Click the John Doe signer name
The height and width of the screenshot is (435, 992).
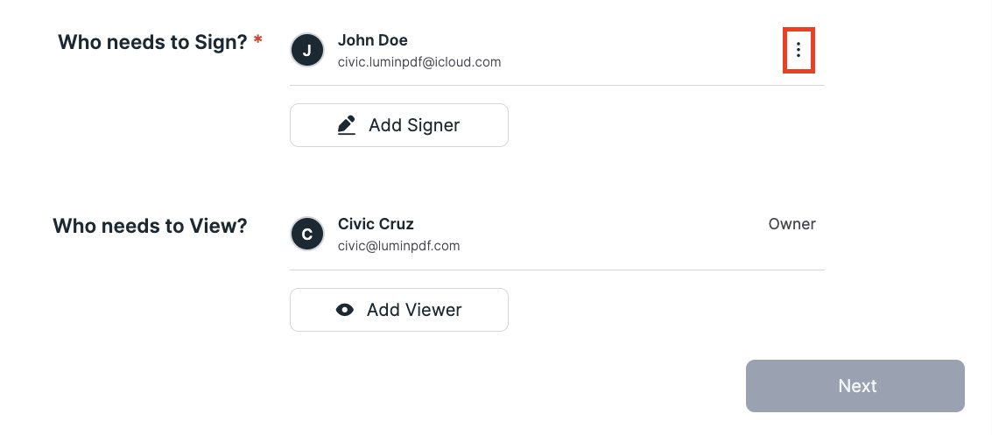(373, 40)
